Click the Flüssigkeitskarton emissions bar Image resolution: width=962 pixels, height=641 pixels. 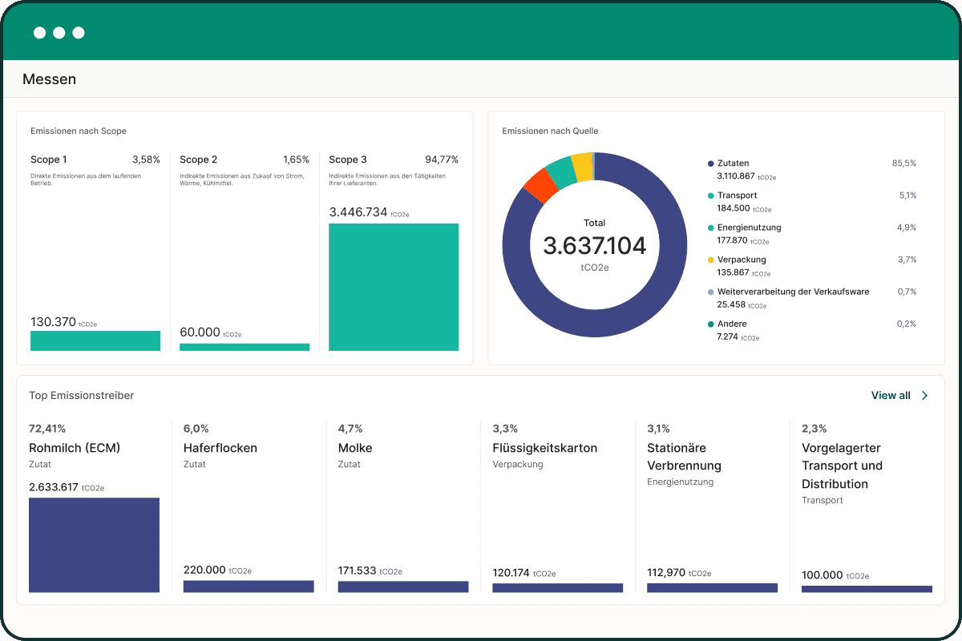point(558,587)
